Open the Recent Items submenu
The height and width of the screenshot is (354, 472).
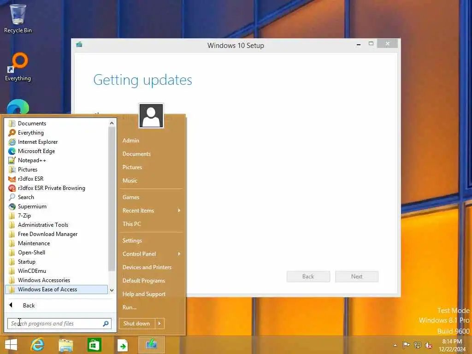click(151, 211)
